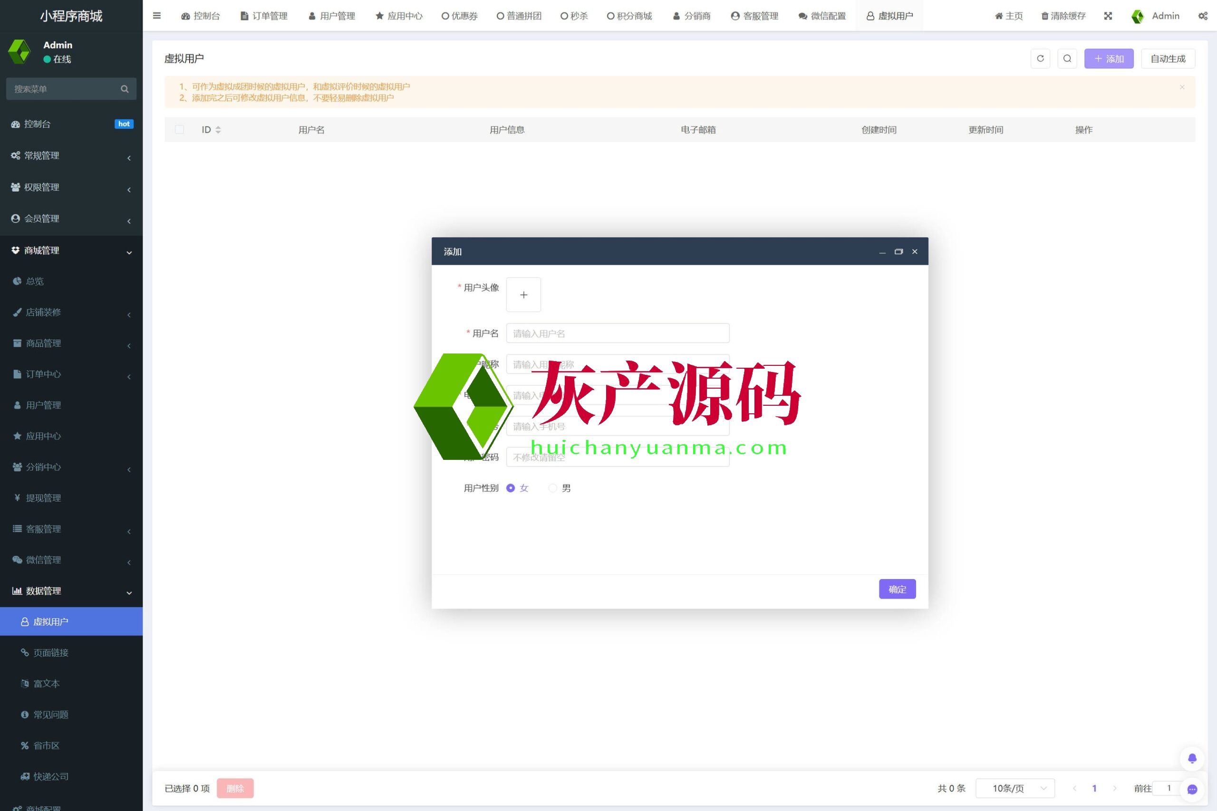Click the 自动生成 button
The image size is (1217, 811).
tap(1168, 58)
